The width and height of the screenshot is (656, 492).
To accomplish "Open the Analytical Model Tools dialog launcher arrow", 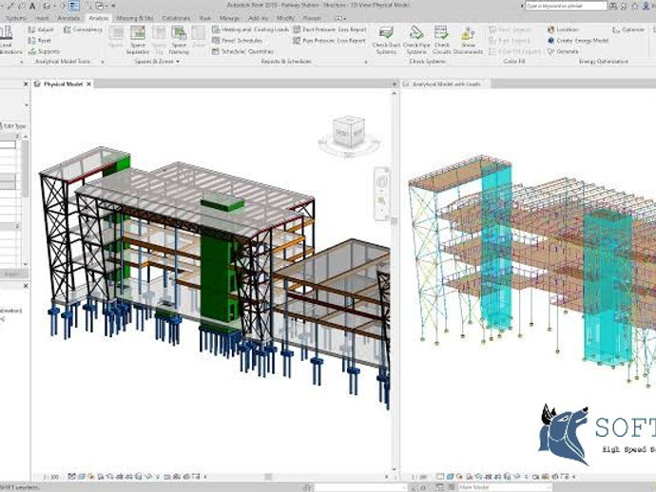I will pos(103,62).
